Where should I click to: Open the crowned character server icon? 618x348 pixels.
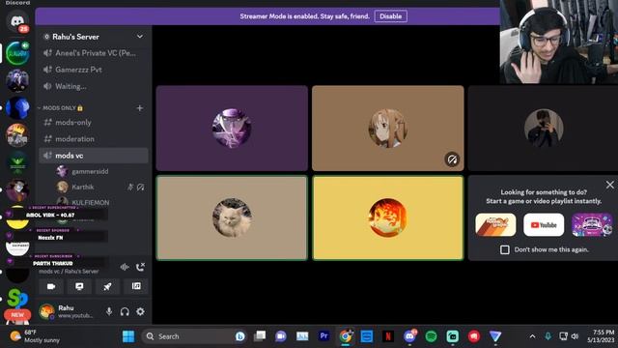(17, 134)
